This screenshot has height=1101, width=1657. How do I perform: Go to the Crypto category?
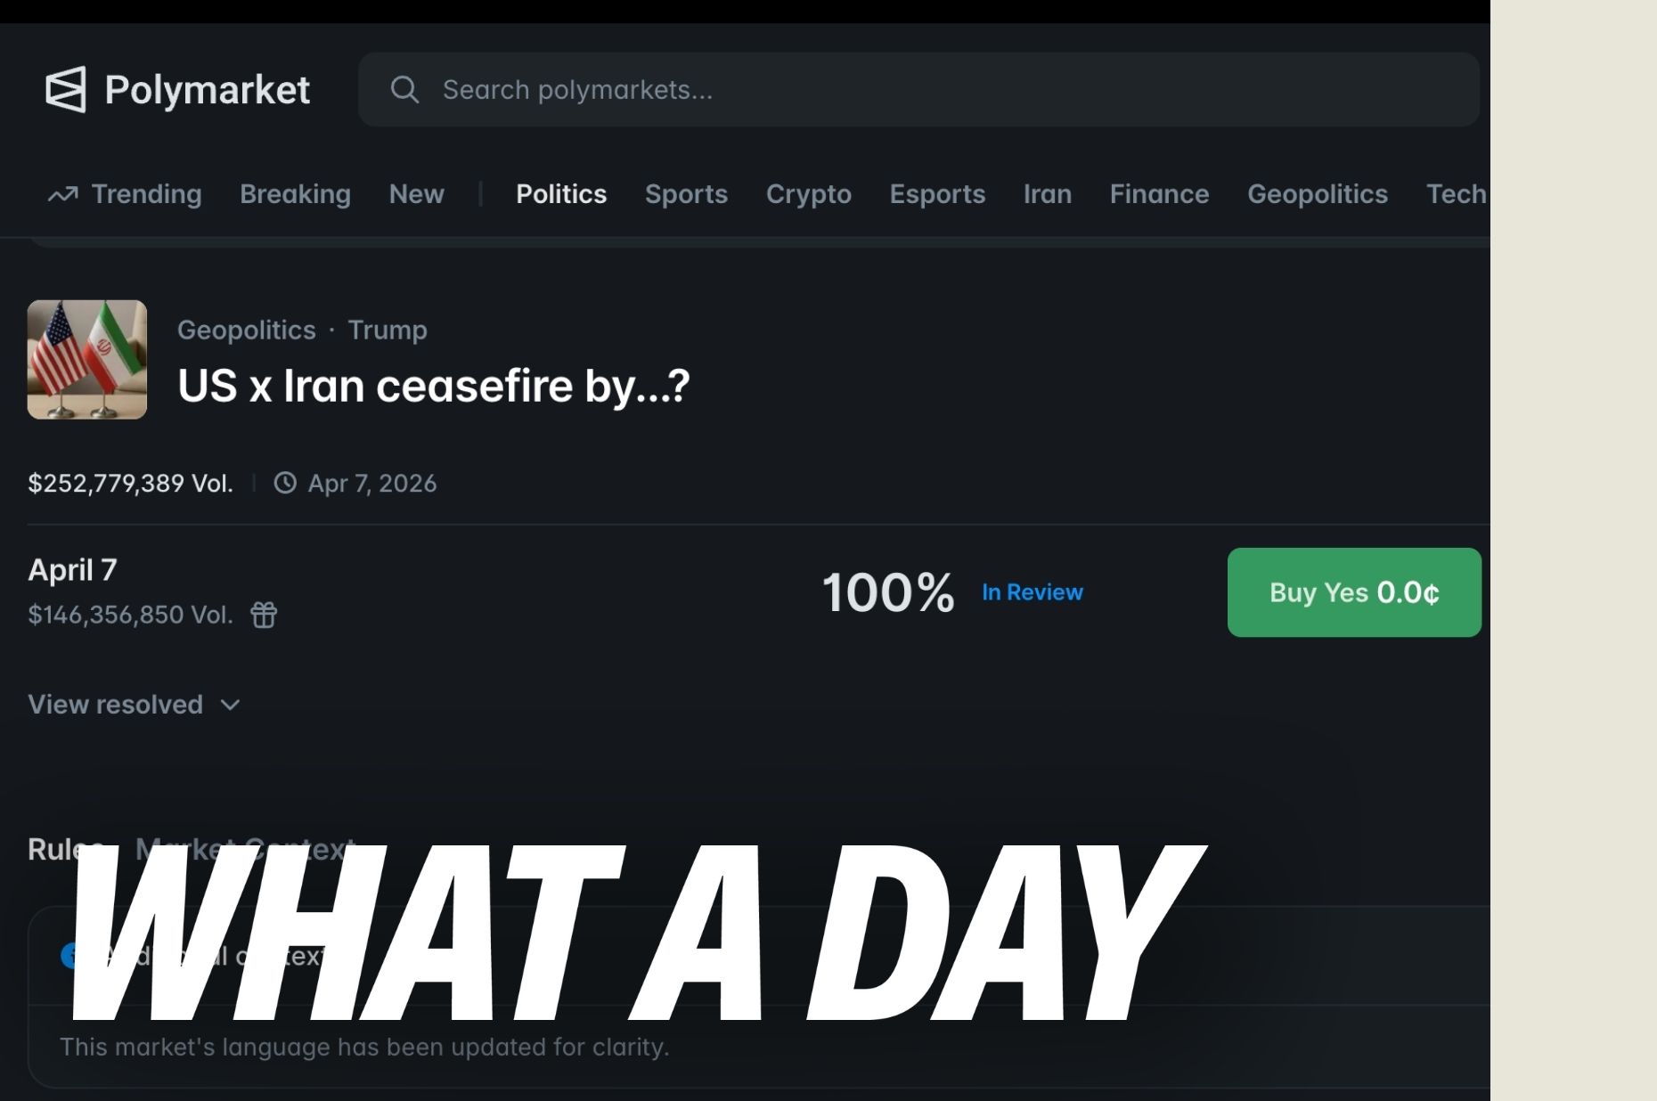808,194
